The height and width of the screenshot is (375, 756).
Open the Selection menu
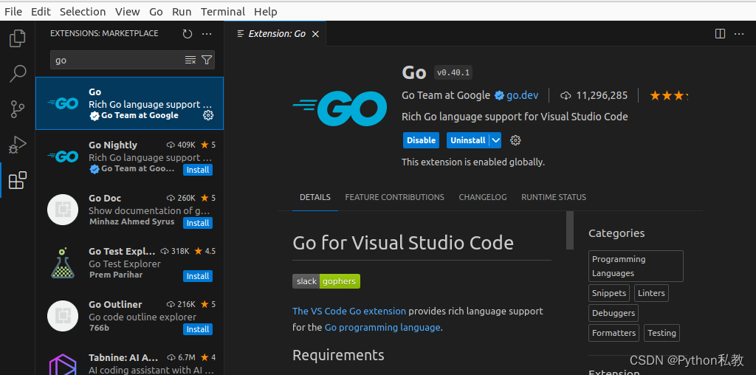click(83, 12)
